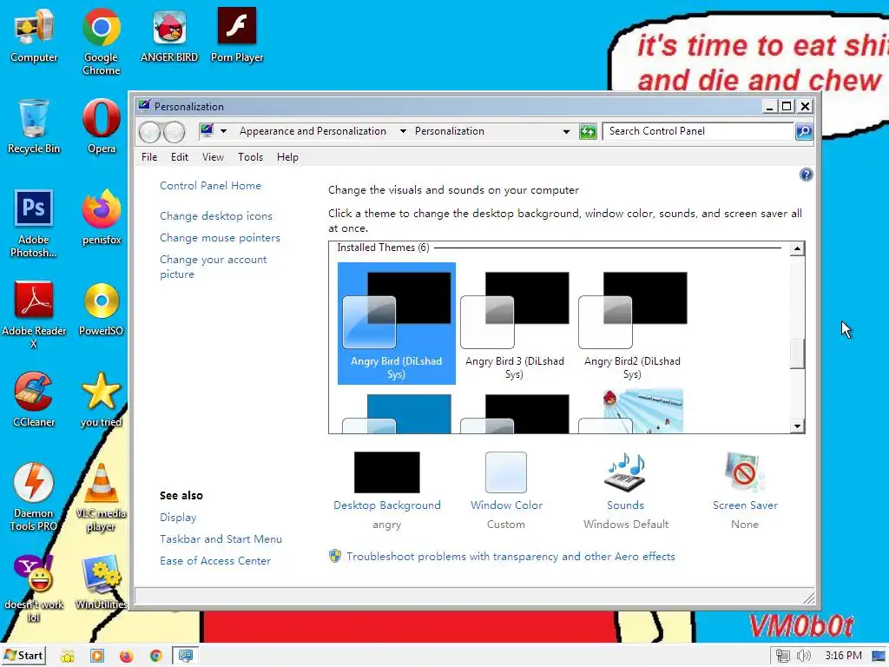889x667 pixels.
Task: Open the Display link under See also
Action: pyautogui.click(x=178, y=518)
